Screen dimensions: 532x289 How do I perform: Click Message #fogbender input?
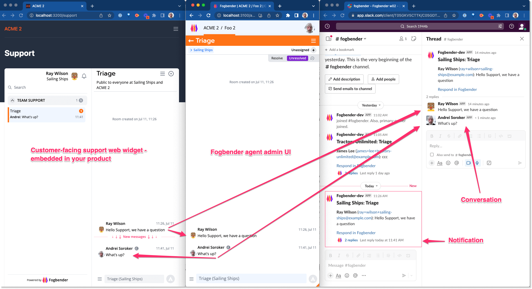point(370,265)
